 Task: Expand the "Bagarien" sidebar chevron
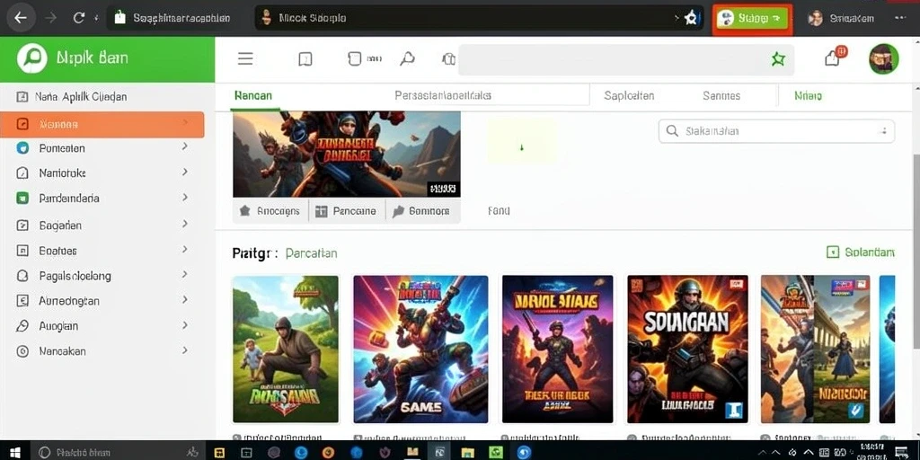pos(185,224)
